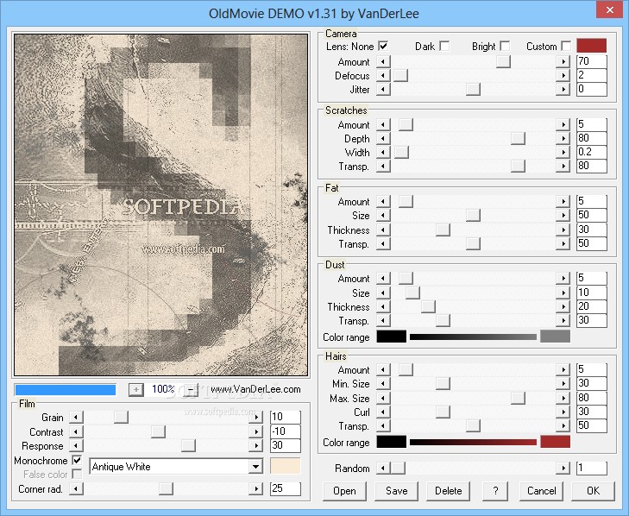Click the Corner rad. value field
This screenshot has height=516, width=629.
tap(286, 488)
